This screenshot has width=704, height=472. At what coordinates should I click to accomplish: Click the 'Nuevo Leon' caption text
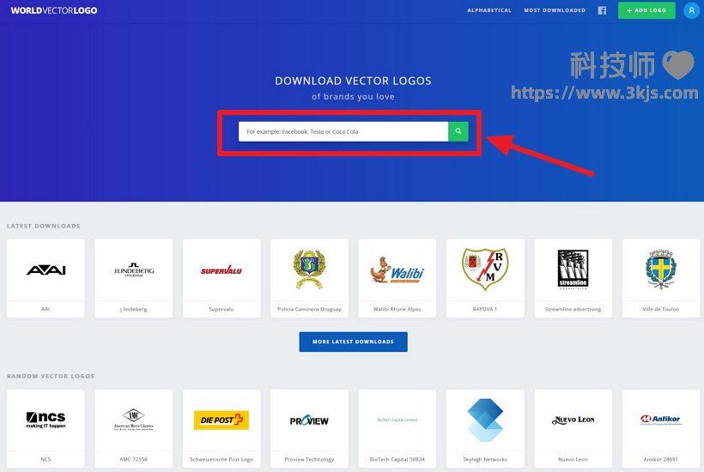pyautogui.click(x=573, y=459)
